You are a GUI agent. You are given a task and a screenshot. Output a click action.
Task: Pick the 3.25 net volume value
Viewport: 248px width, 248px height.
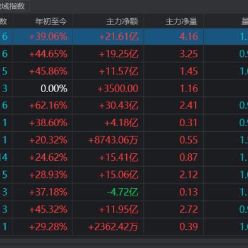click(x=189, y=54)
